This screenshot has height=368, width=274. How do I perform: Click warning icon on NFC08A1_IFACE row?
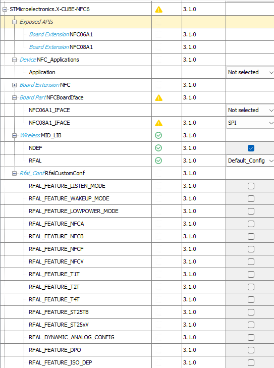click(x=159, y=123)
